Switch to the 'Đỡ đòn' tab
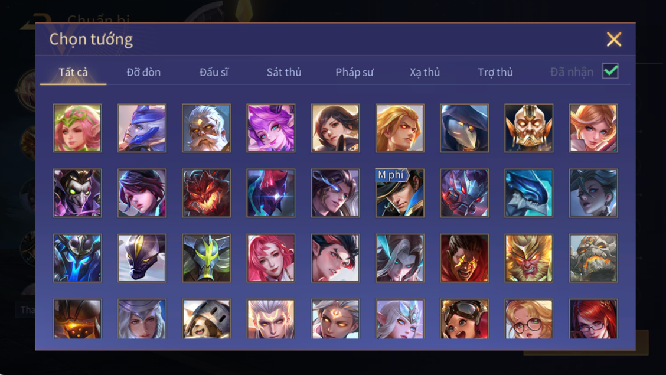The image size is (666, 375). click(143, 72)
